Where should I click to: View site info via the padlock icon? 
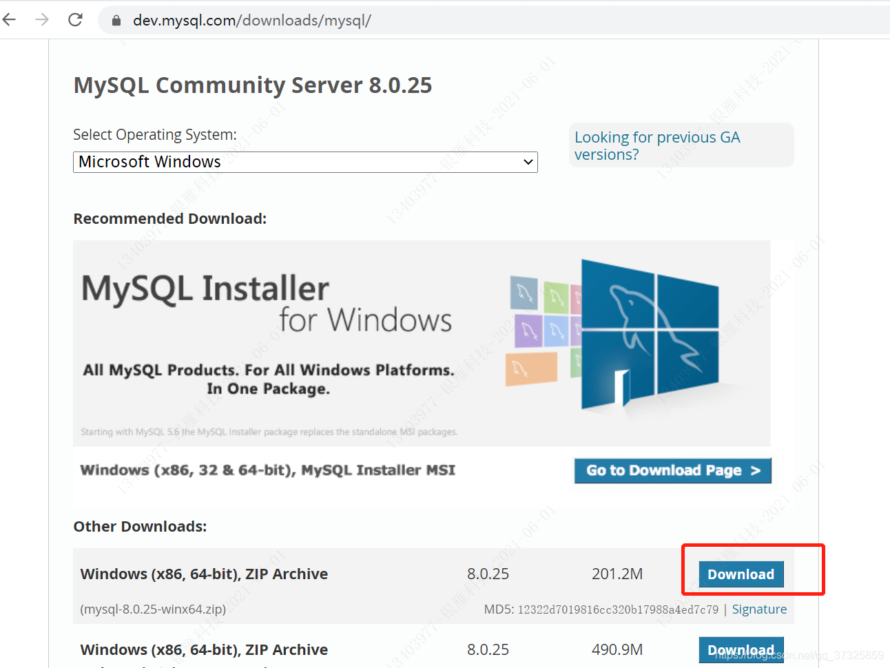tap(116, 21)
